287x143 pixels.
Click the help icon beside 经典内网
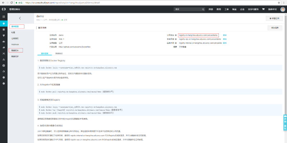(x=176, y=43)
